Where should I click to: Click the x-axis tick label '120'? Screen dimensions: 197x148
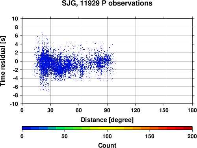point(136,110)
